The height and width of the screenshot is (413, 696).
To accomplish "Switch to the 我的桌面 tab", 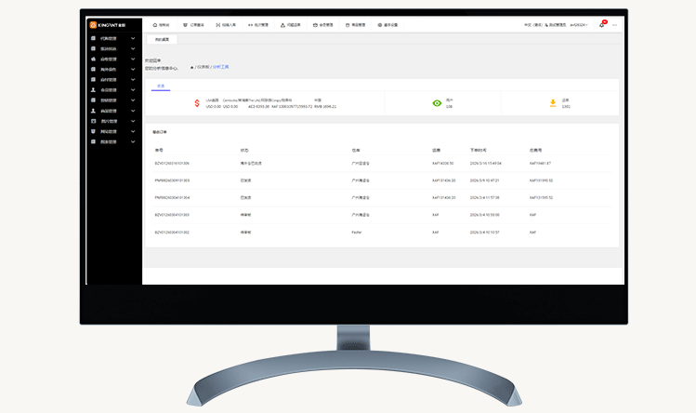I will [x=162, y=40].
